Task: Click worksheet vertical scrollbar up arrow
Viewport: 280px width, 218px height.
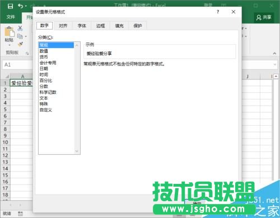Action: coord(276,77)
